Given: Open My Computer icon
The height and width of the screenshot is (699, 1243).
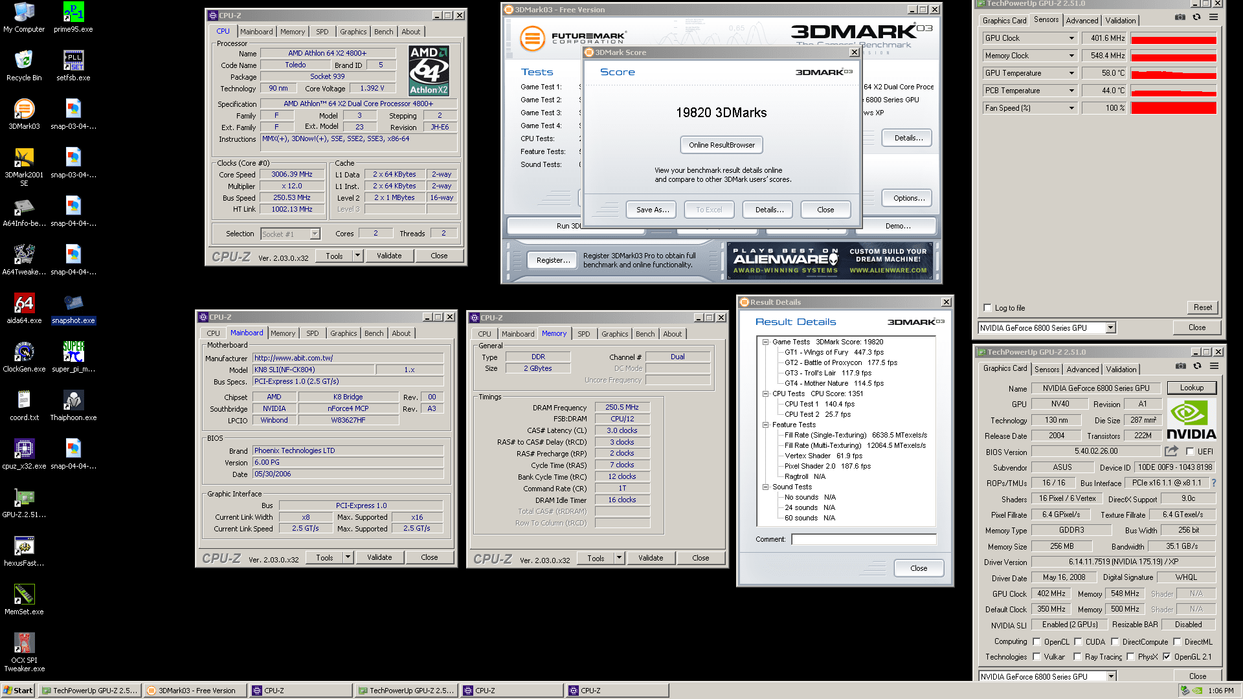Looking at the screenshot, I should click(x=24, y=17).
